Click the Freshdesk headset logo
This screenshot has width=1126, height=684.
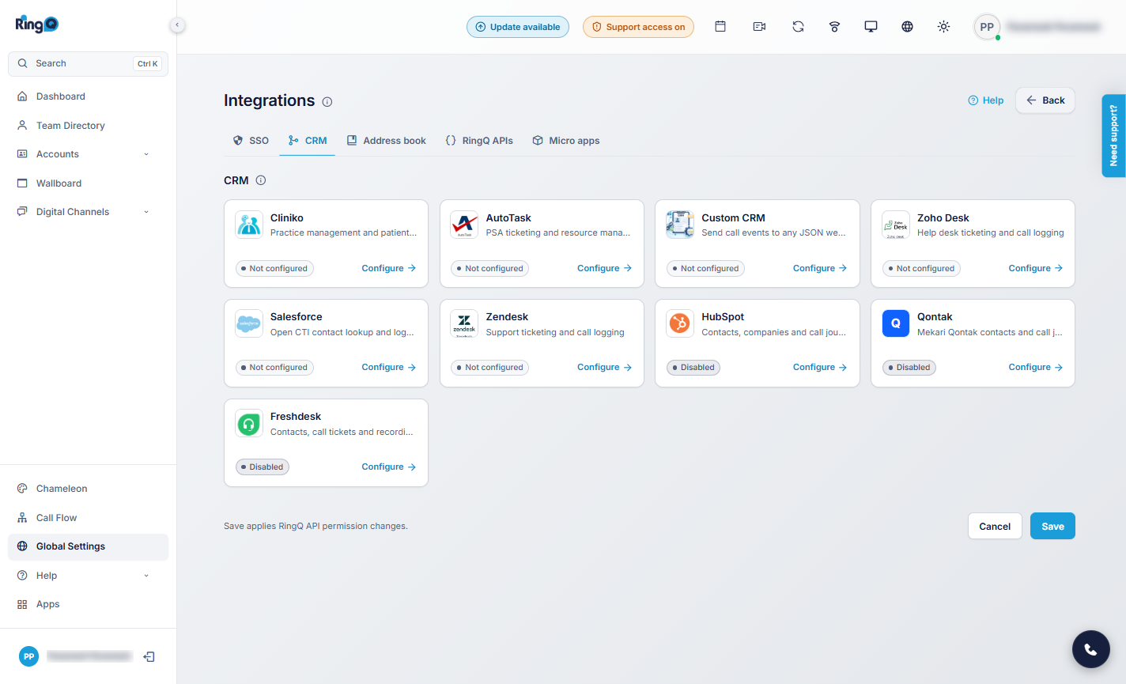coord(249,424)
